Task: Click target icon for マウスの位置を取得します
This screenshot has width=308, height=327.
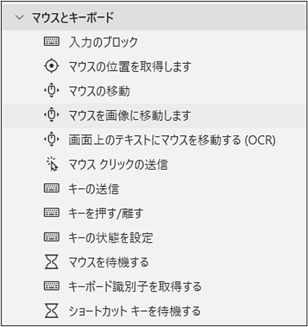Action: coord(52,66)
